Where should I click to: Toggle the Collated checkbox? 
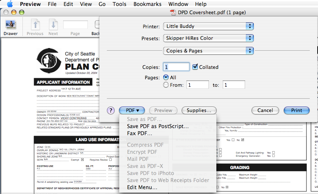[195, 67]
